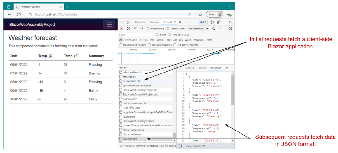Viewport: 338px width, 153px height.
Task: Switch to the Preview tab
Action: pos(202,68)
